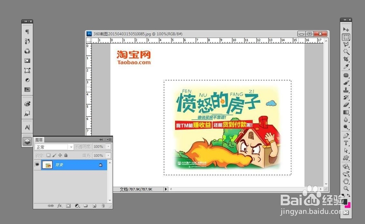
Task: Open the 填充 fill slider arrow
Action: (x=108, y=155)
